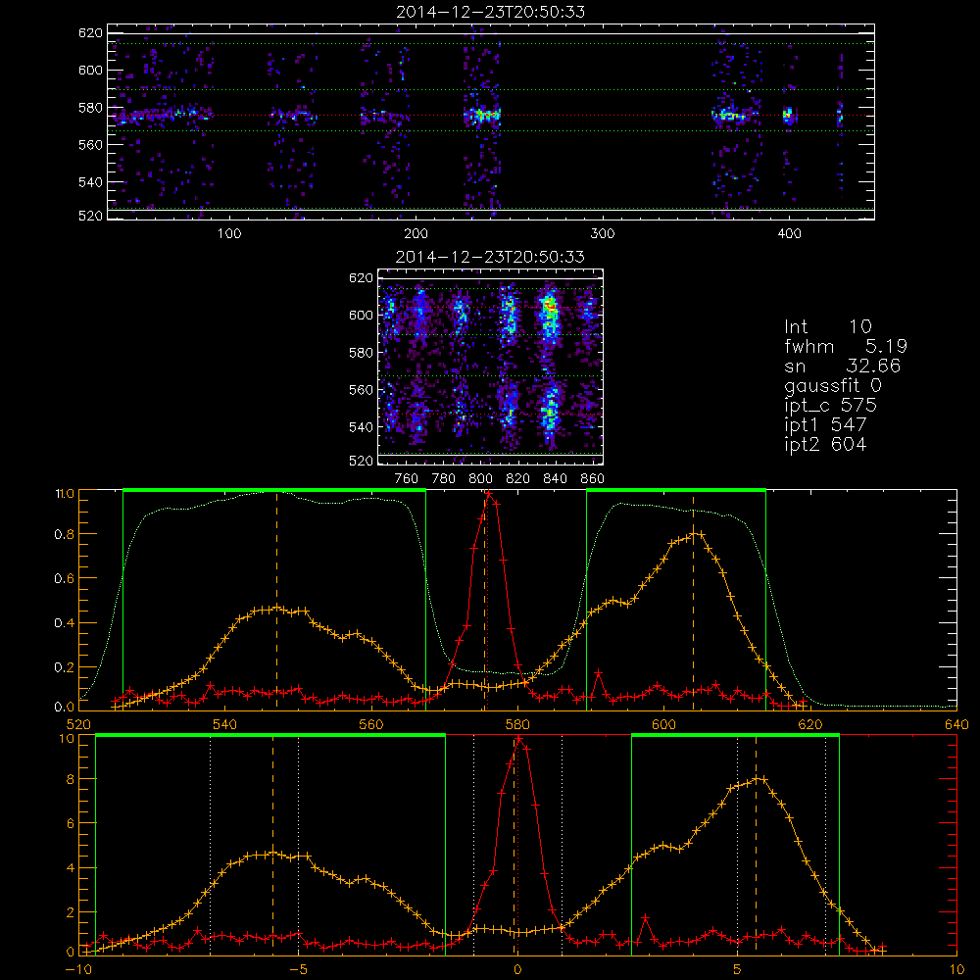The height and width of the screenshot is (980, 980).
Task: Click the orange dashed marker near 547 in upper plot
Action: tap(277, 600)
